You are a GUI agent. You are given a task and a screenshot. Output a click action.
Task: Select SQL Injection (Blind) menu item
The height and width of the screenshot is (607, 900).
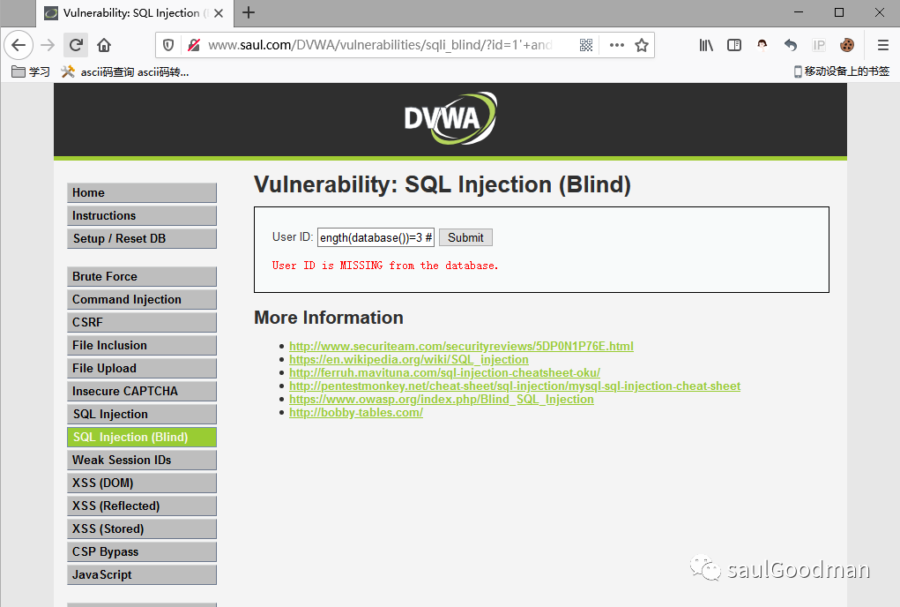point(142,438)
